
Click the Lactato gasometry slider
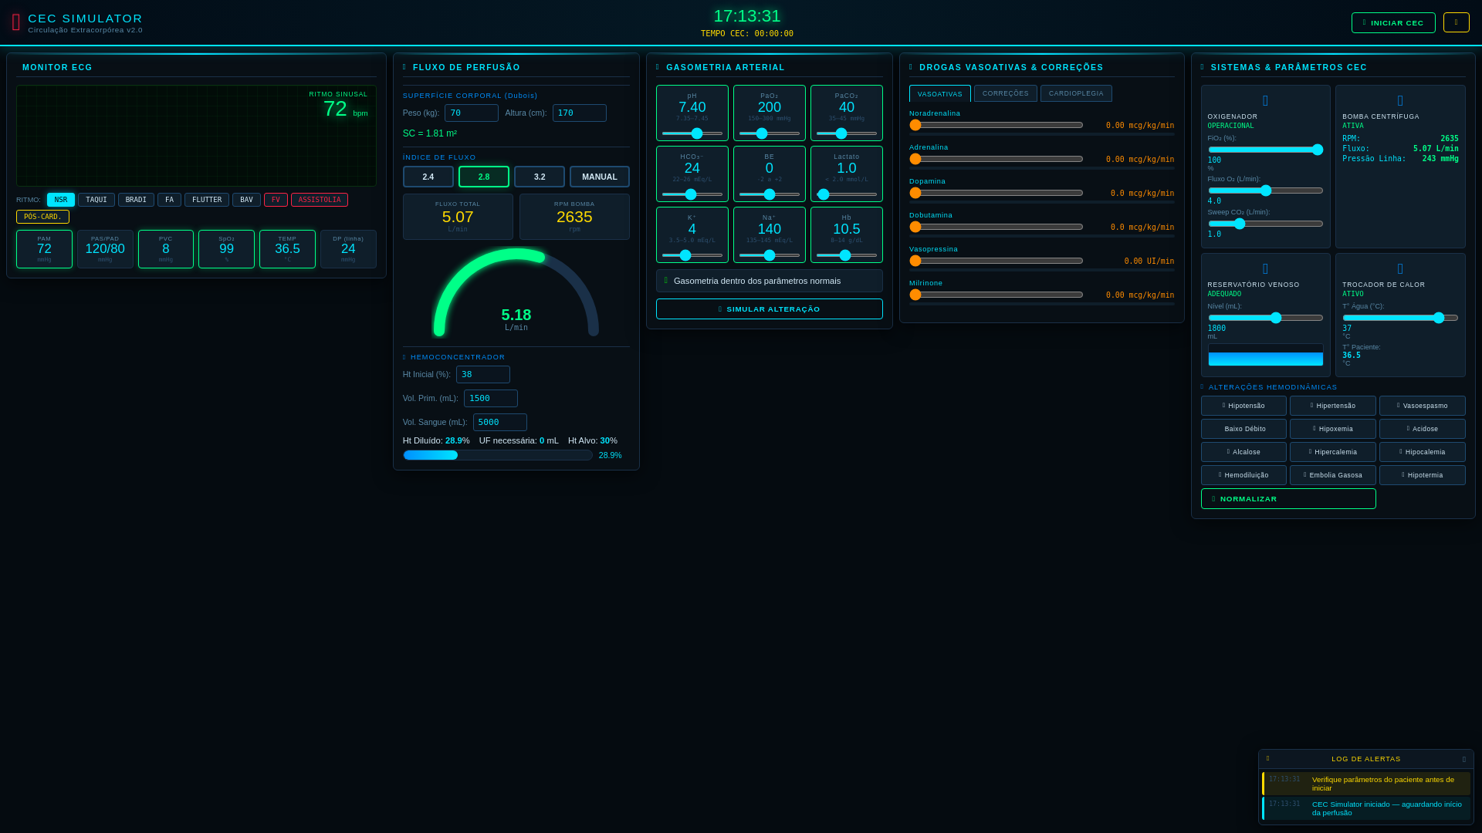(x=847, y=194)
